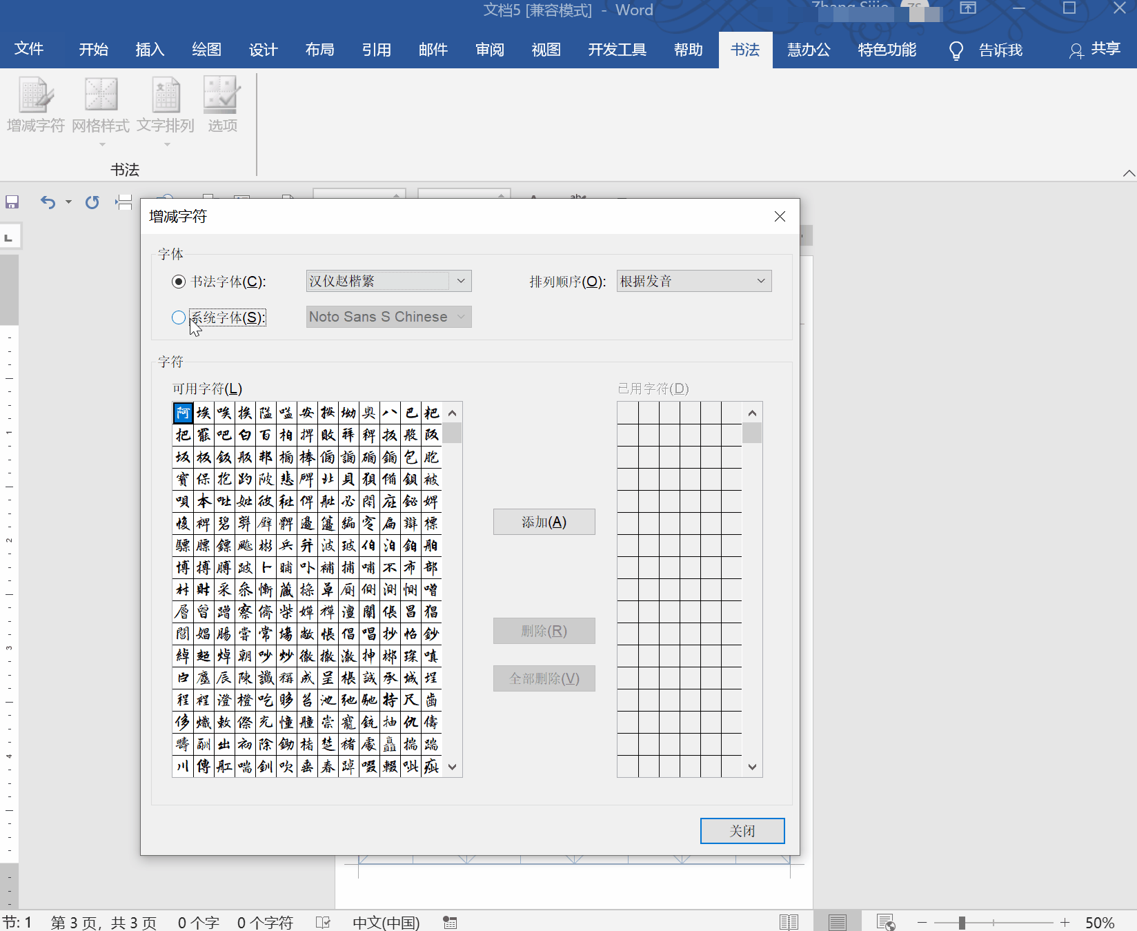This screenshot has height=931, width=1137.
Task: Click the 全部删除(V) button
Action: tap(544, 678)
